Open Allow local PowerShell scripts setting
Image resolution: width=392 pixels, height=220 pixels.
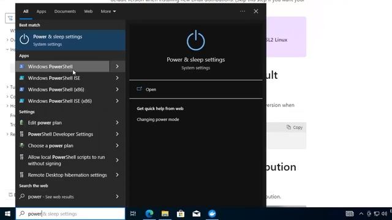[x=62, y=160]
